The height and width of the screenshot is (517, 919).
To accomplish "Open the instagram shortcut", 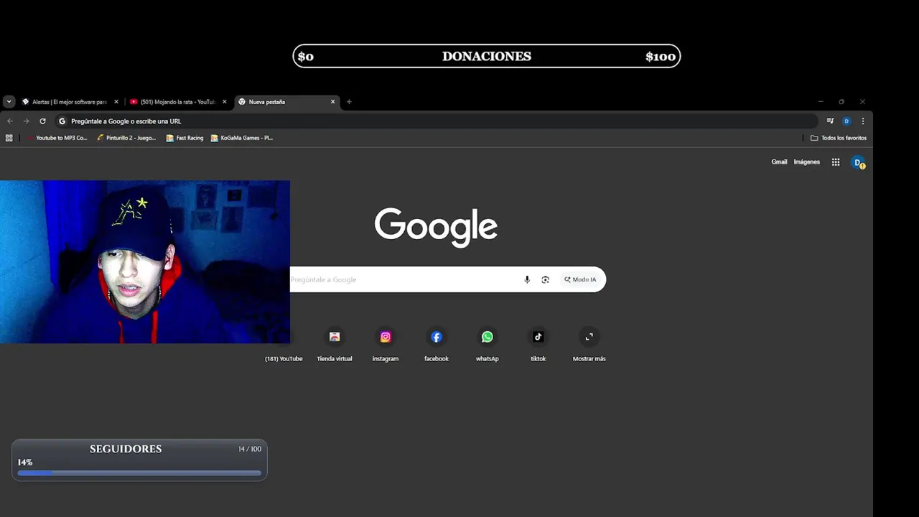I will (386, 344).
